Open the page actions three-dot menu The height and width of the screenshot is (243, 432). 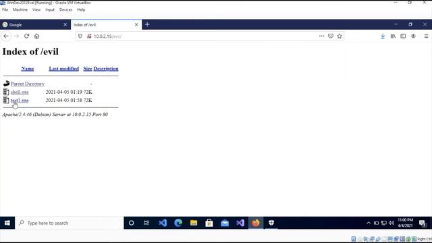(x=321, y=36)
